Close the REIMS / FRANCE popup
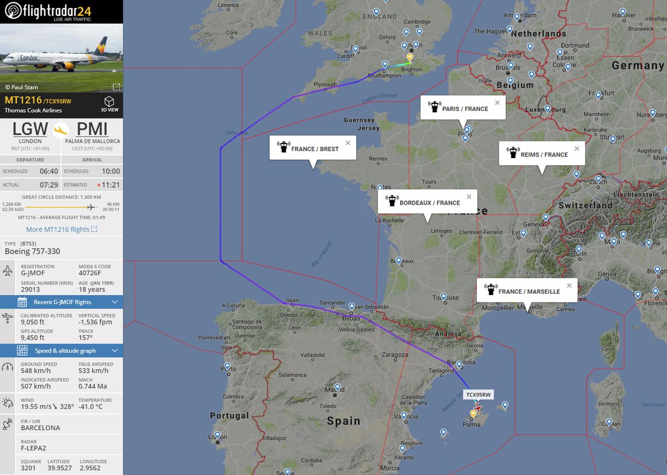This screenshot has height=475, width=667. pyautogui.click(x=576, y=148)
